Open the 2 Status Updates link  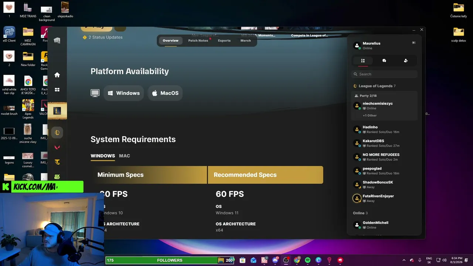(103, 37)
